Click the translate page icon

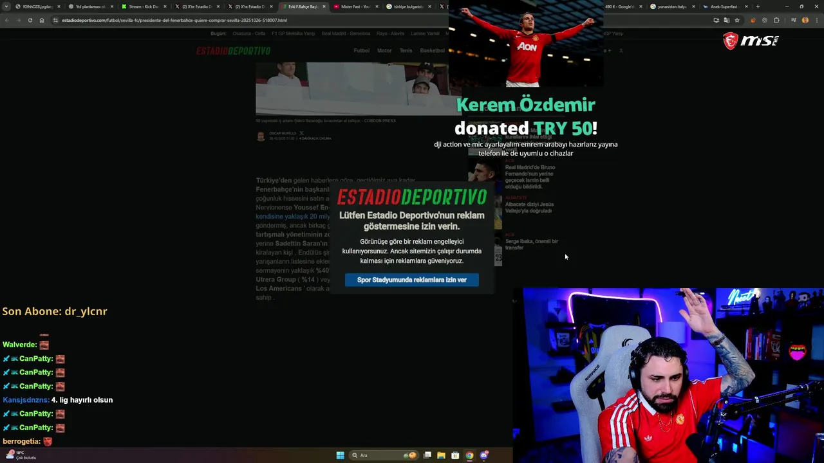point(726,20)
